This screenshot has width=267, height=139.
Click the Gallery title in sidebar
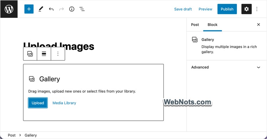pos(208,40)
